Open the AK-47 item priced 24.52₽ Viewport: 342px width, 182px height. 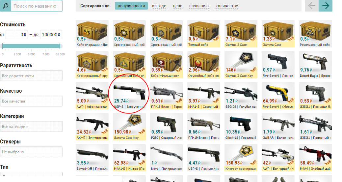coord(92,127)
